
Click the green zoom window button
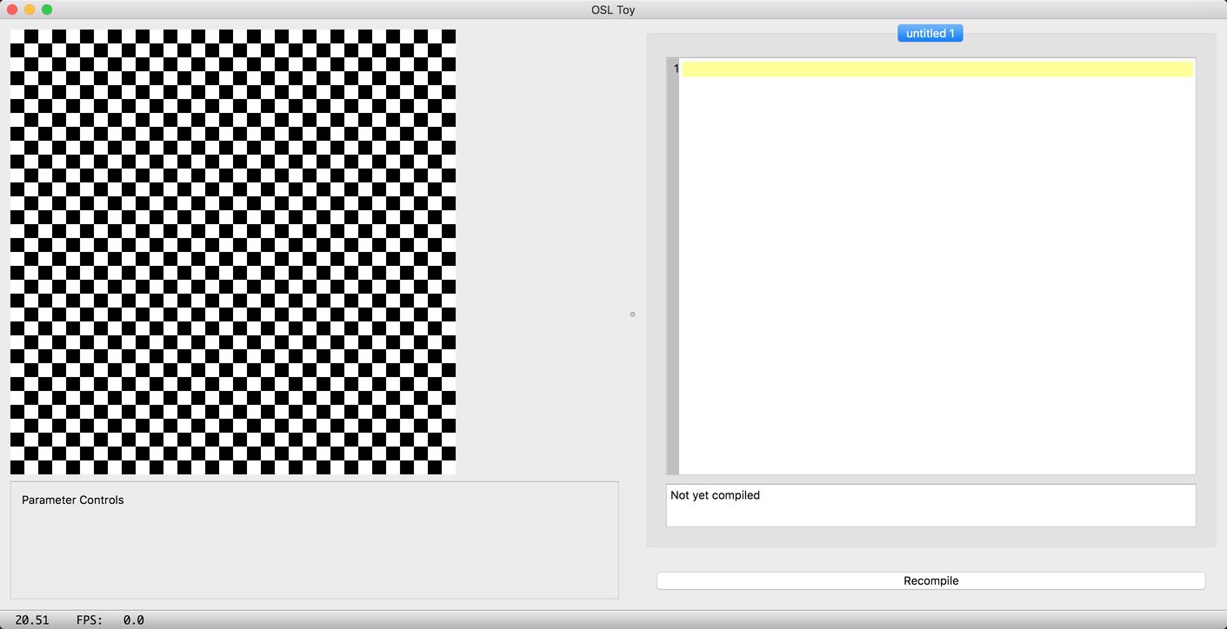pos(47,10)
